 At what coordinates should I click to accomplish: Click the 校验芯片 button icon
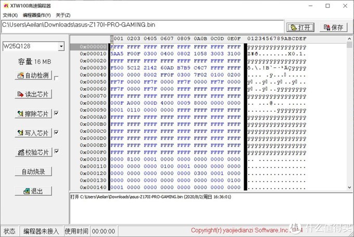tap(21, 152)
